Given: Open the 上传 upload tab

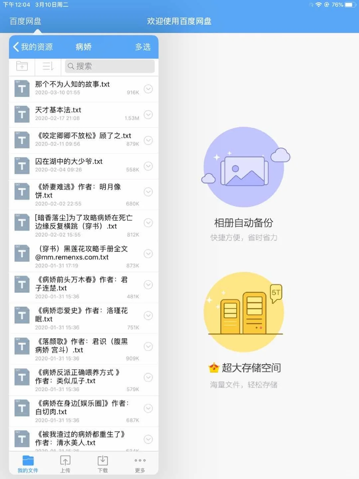Looking at the screenshot, I should pos(65,464).
